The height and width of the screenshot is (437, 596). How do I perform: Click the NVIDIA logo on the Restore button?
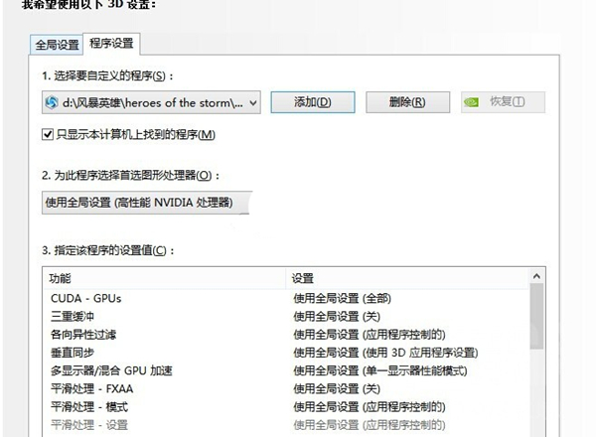tap(475, 102)
